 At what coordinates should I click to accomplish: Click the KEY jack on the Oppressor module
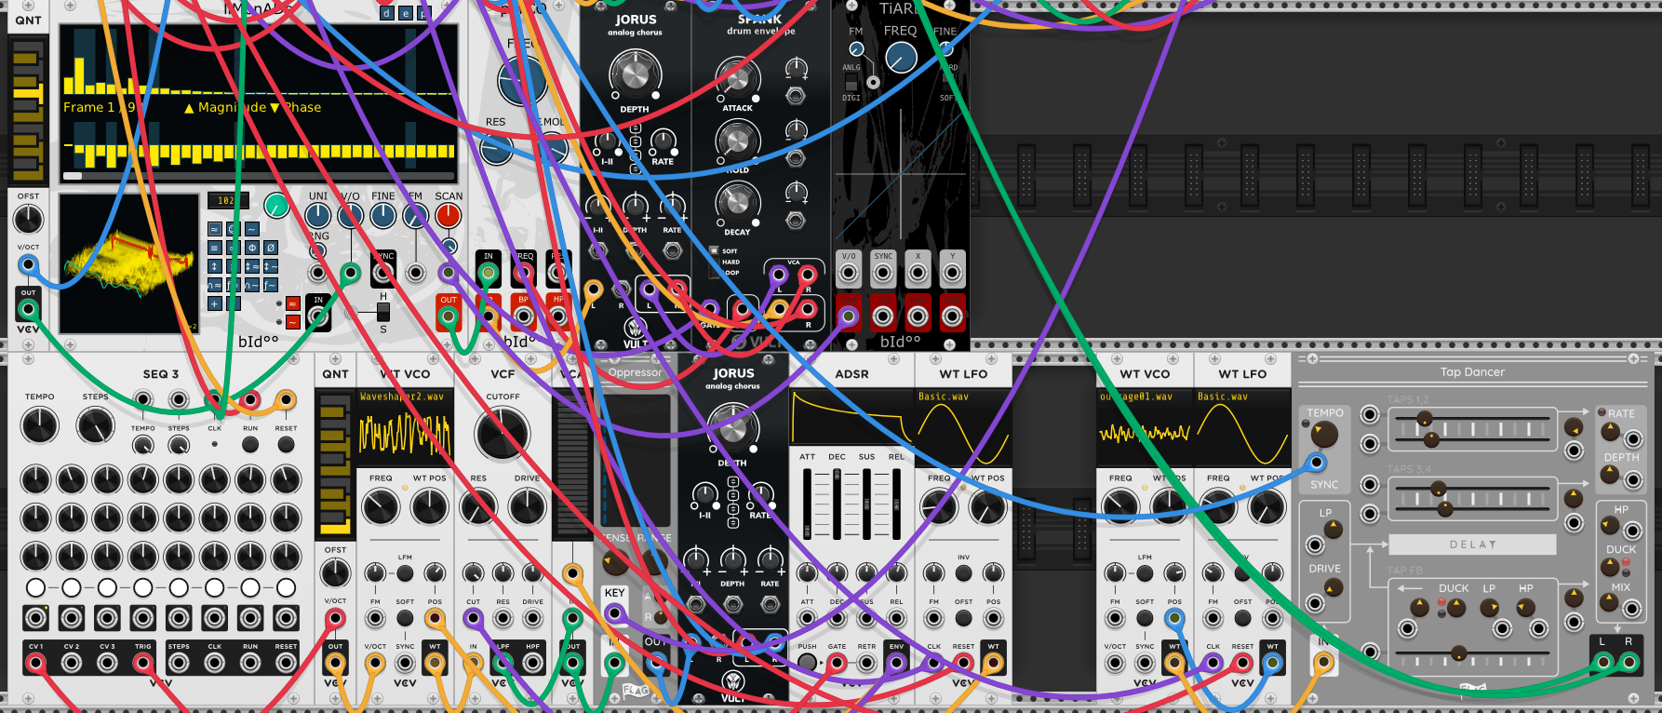tap(614, 612)
